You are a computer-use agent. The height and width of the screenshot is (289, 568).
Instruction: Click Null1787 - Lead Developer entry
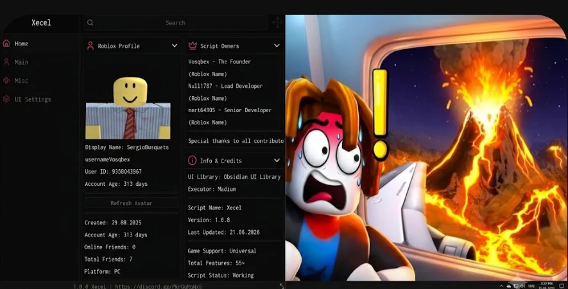tap(225, 86)
